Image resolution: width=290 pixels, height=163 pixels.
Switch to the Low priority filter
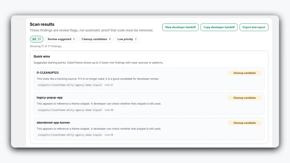(127, 39)
